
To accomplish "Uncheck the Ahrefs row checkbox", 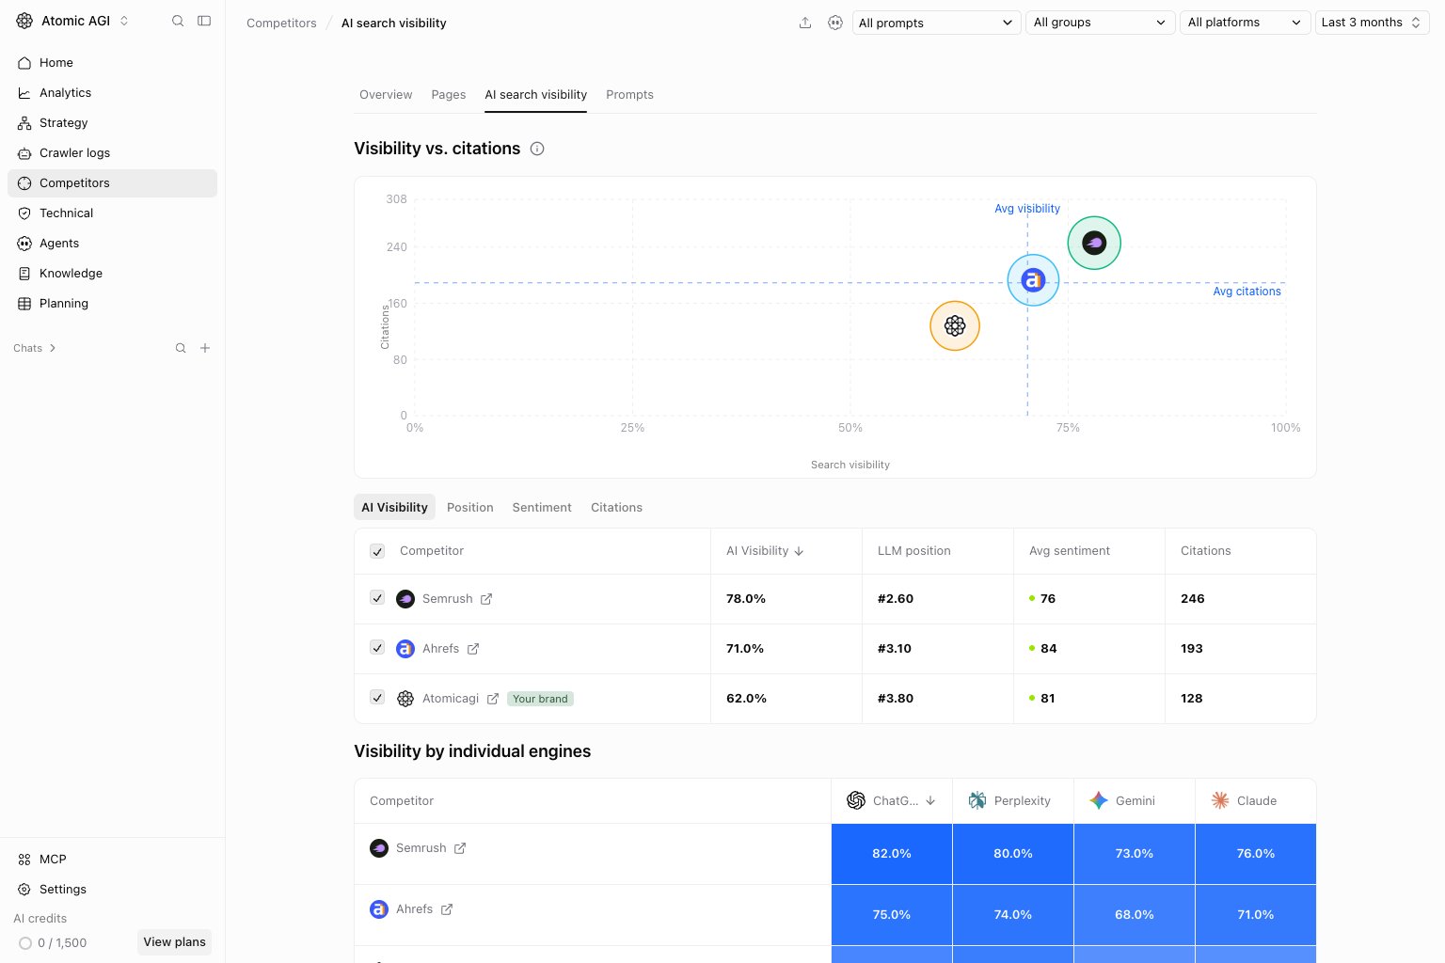I will pos(377,648).
